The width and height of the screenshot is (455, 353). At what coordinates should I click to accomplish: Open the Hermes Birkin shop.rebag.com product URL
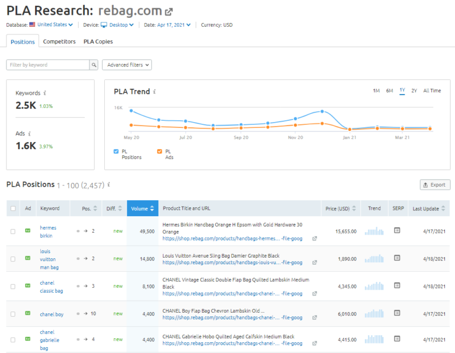coord(232,239)
